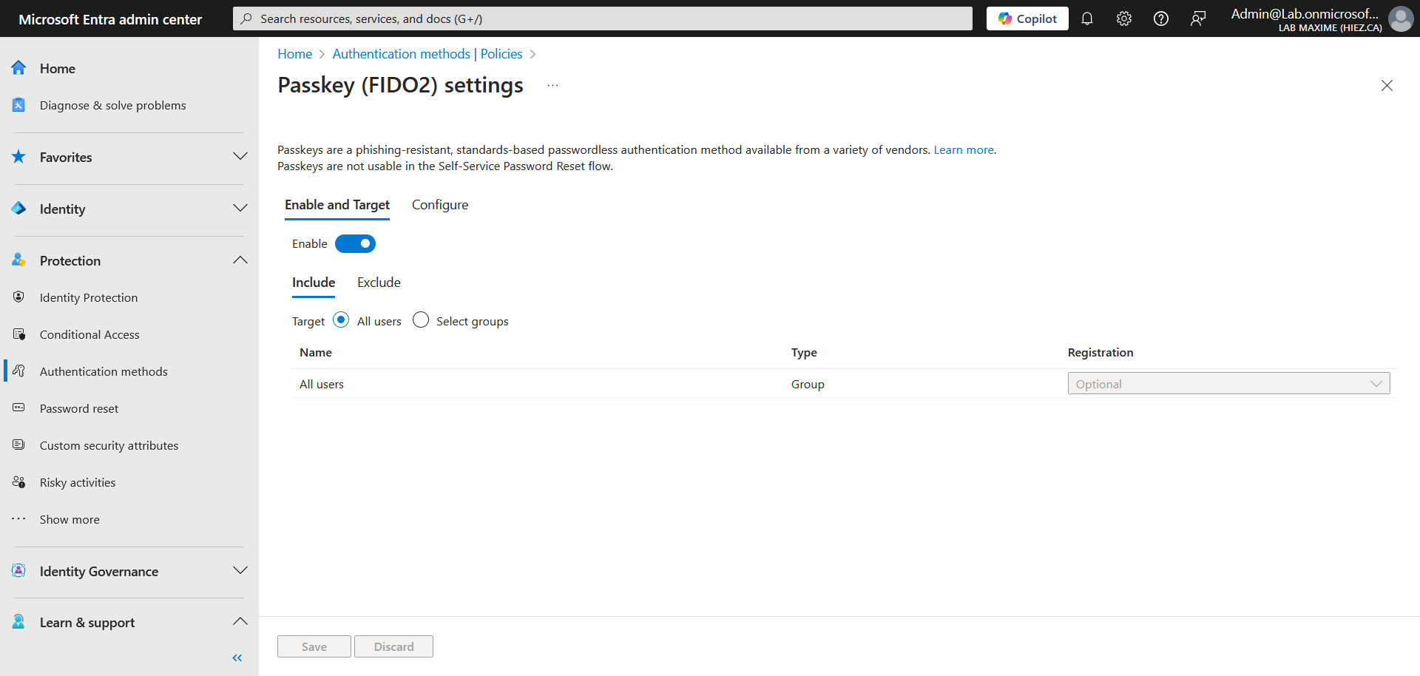The image size is (1420, 676).
Task: Switch to the Configure tab
Action: click(440, 205)
